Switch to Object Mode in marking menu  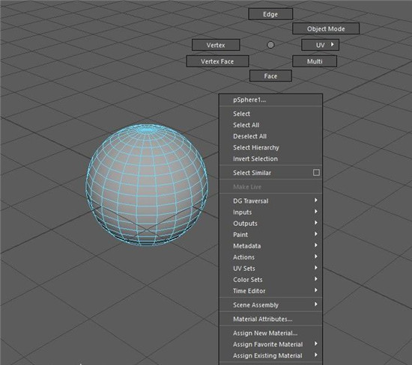point(326,28)
